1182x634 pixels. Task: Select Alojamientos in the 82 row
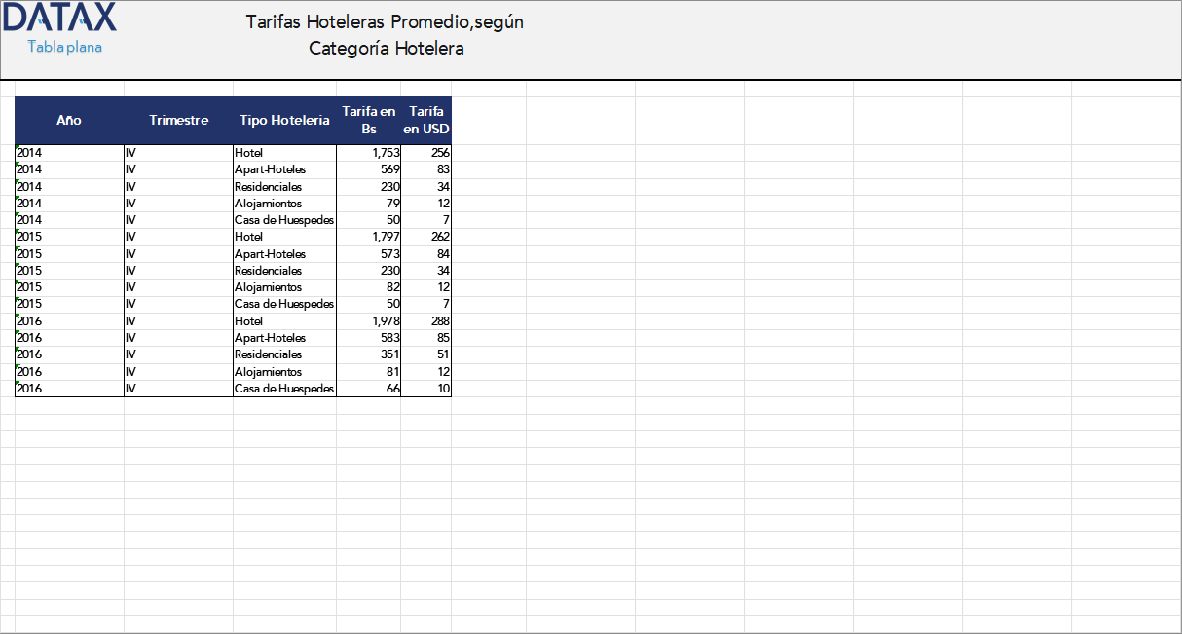284,287
